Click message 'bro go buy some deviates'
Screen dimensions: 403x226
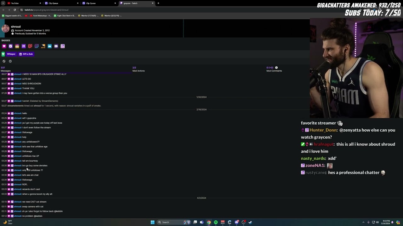pos(35,165)
